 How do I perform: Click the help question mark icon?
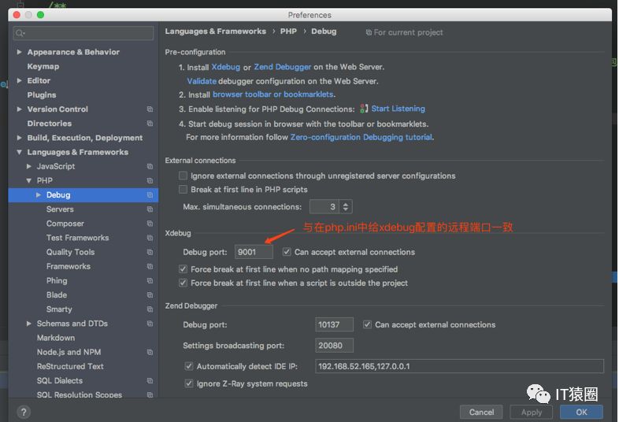pos(24,412)
